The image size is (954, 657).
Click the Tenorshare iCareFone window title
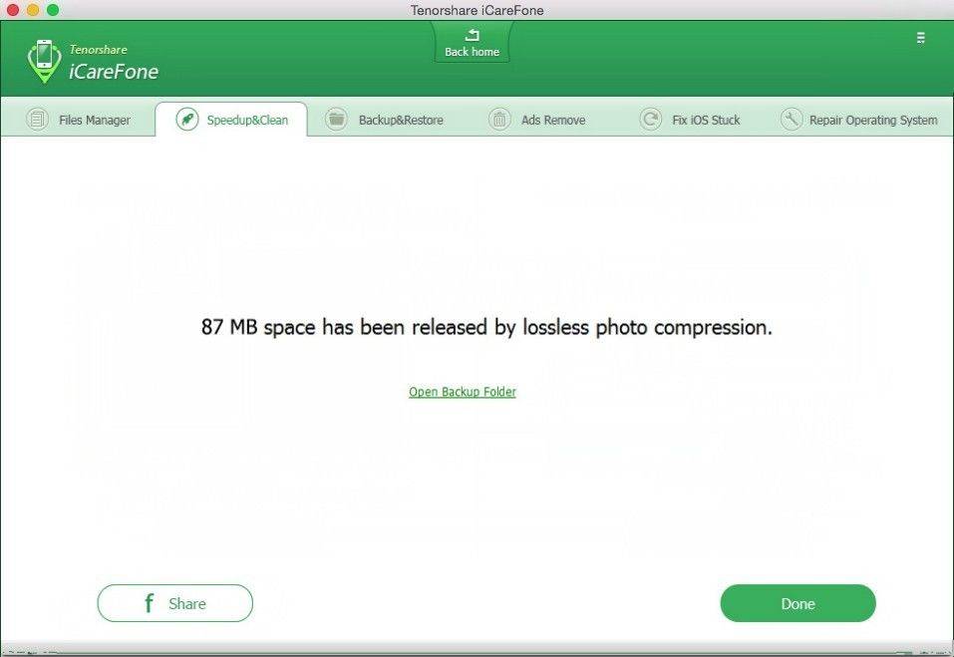[477, 10]
